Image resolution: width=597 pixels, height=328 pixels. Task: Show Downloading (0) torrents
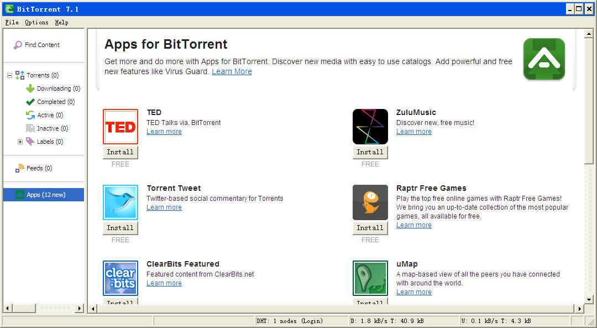(59, 88)
